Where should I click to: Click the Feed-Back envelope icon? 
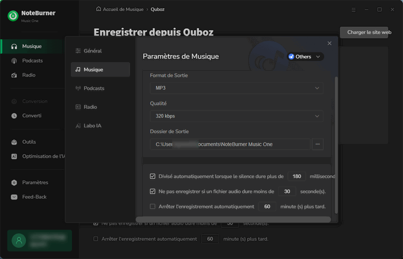tap(14, 197)
